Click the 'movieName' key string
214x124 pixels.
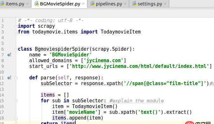(82, 112)
